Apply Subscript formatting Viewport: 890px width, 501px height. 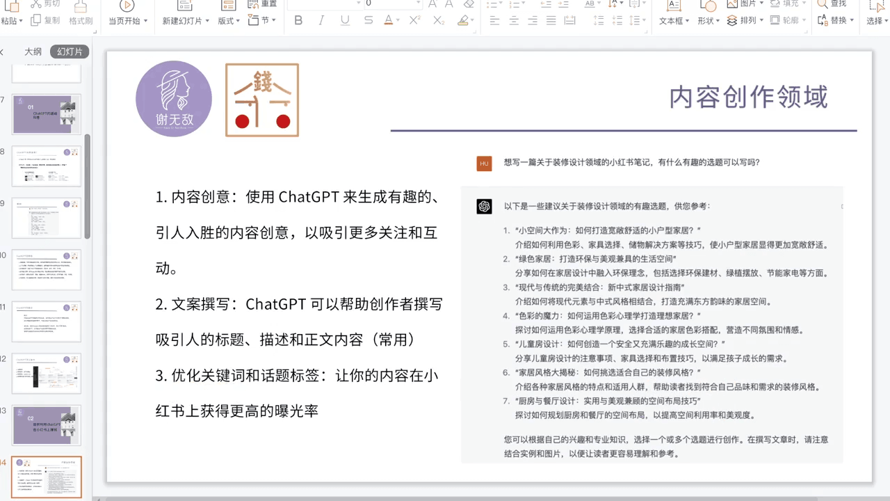click(439, 20)
